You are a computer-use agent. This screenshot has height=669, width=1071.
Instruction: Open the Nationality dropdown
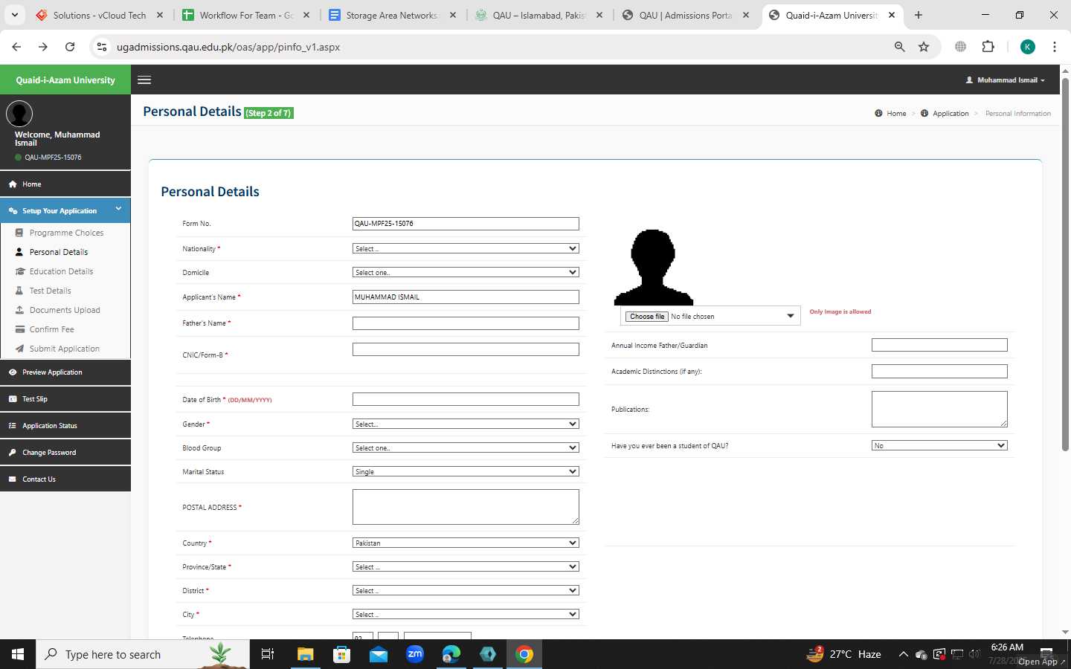click(466, 248)
